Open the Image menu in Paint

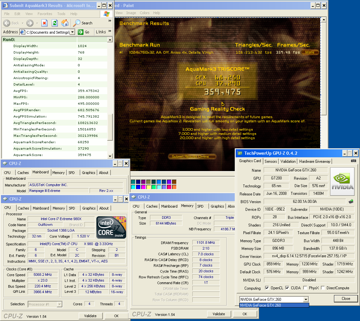[x=131, y=13]
